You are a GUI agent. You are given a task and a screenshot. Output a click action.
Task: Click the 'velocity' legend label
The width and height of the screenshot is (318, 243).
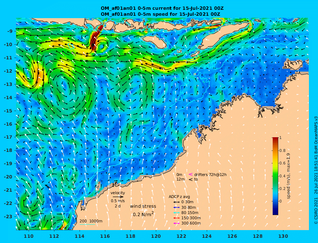click(x=118, y=193)
